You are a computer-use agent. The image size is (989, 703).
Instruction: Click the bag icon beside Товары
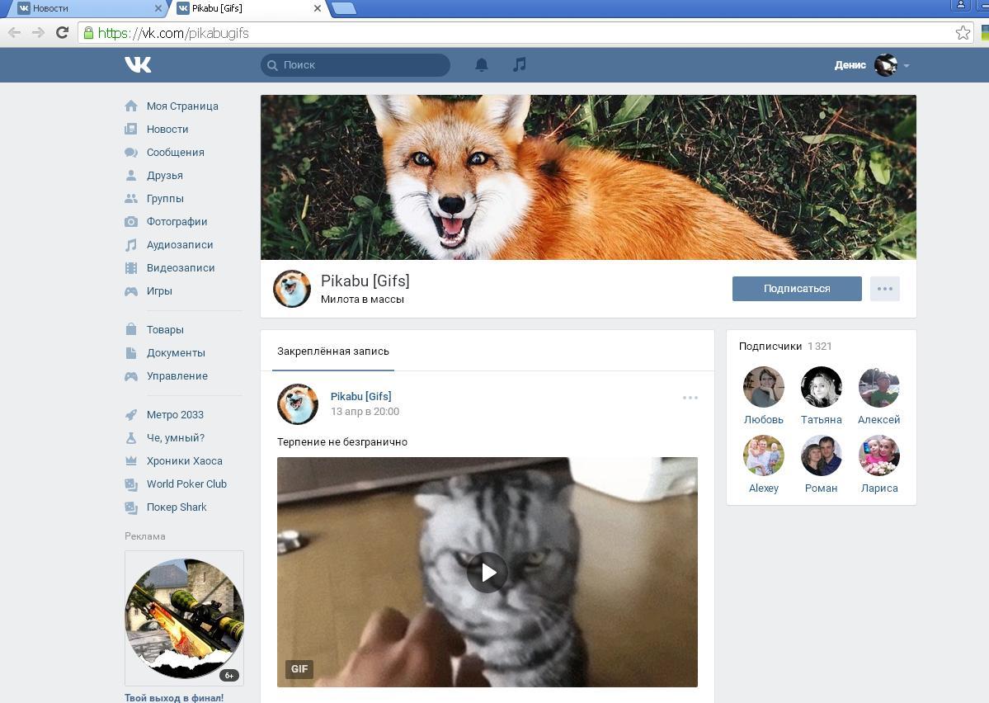(130, 329)
